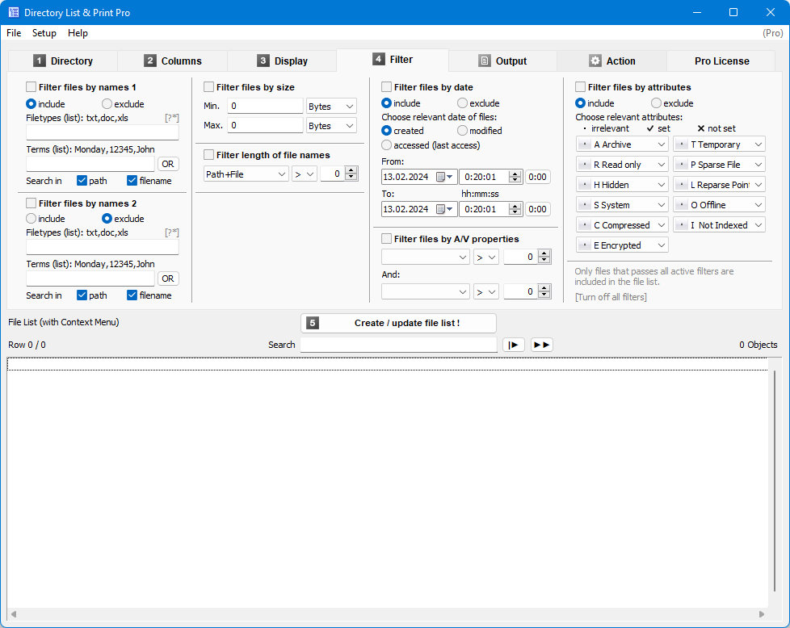Open the calendar picker for From date
This screenshot has width=790, height=628.
444,177
